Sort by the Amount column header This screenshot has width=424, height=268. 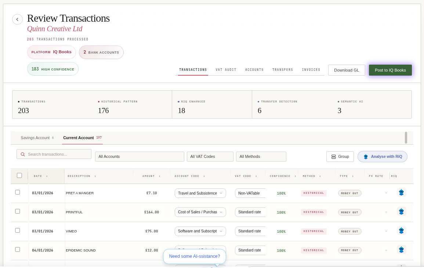pos(151,176)
